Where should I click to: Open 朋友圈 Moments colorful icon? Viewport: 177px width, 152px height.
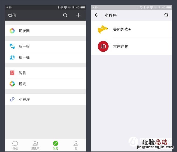(12, 31)
